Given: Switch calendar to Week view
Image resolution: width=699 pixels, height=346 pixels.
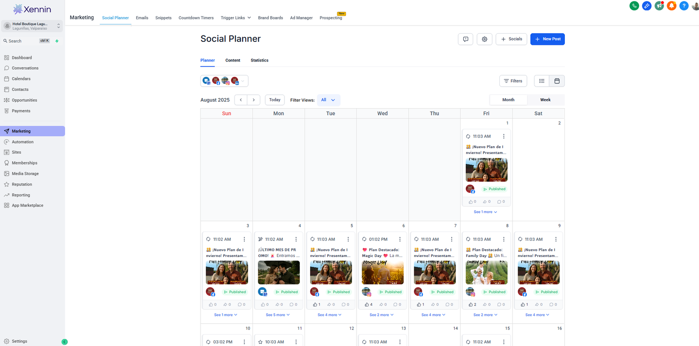Looking at the screenshot, I should (x=545, y=100).
